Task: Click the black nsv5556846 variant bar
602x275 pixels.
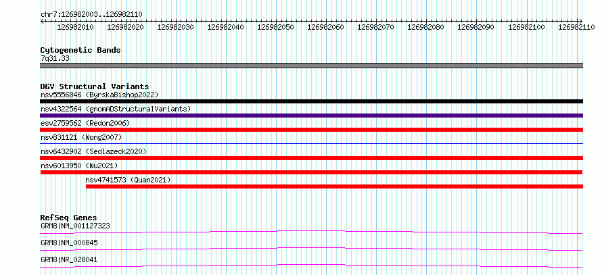Action: pos(311,101)
